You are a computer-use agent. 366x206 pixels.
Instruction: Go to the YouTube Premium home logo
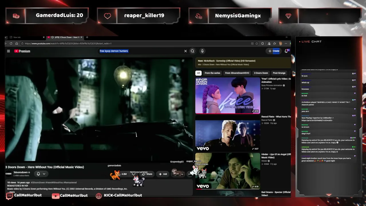pyautogui.click(x=22, y=51)
